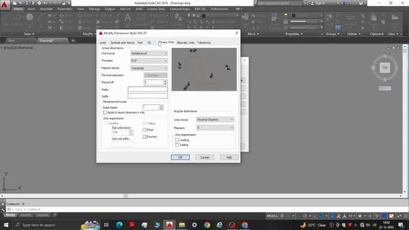Click the workspace switching gear in status bar
Image resolution: width=409 pixels, height=230 pixels.
pos(360,216)
